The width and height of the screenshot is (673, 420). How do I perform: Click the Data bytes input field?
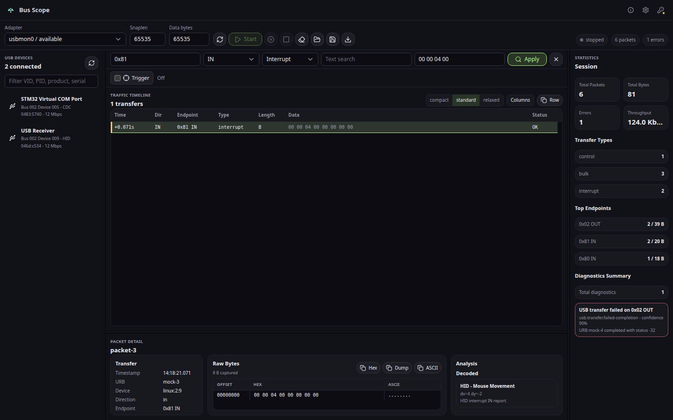coord(189,39)
